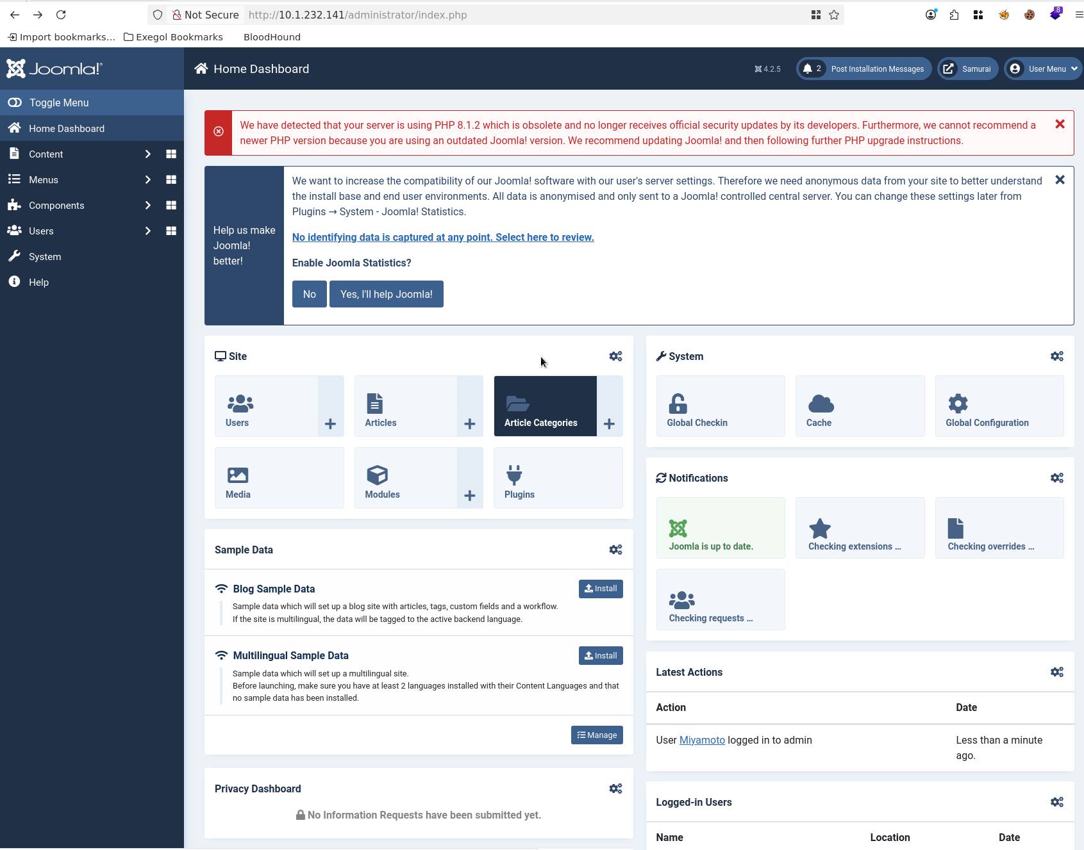
Task: Open Post Installation Messages
Action: [x=863, y=69]
